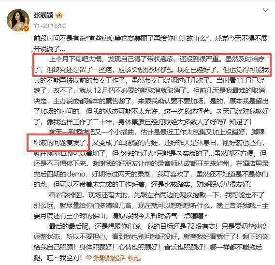Viewport: 275px width, 265px height.
Task: Click the orange verified badge on avatar
Action: click(x=26, y=28)
